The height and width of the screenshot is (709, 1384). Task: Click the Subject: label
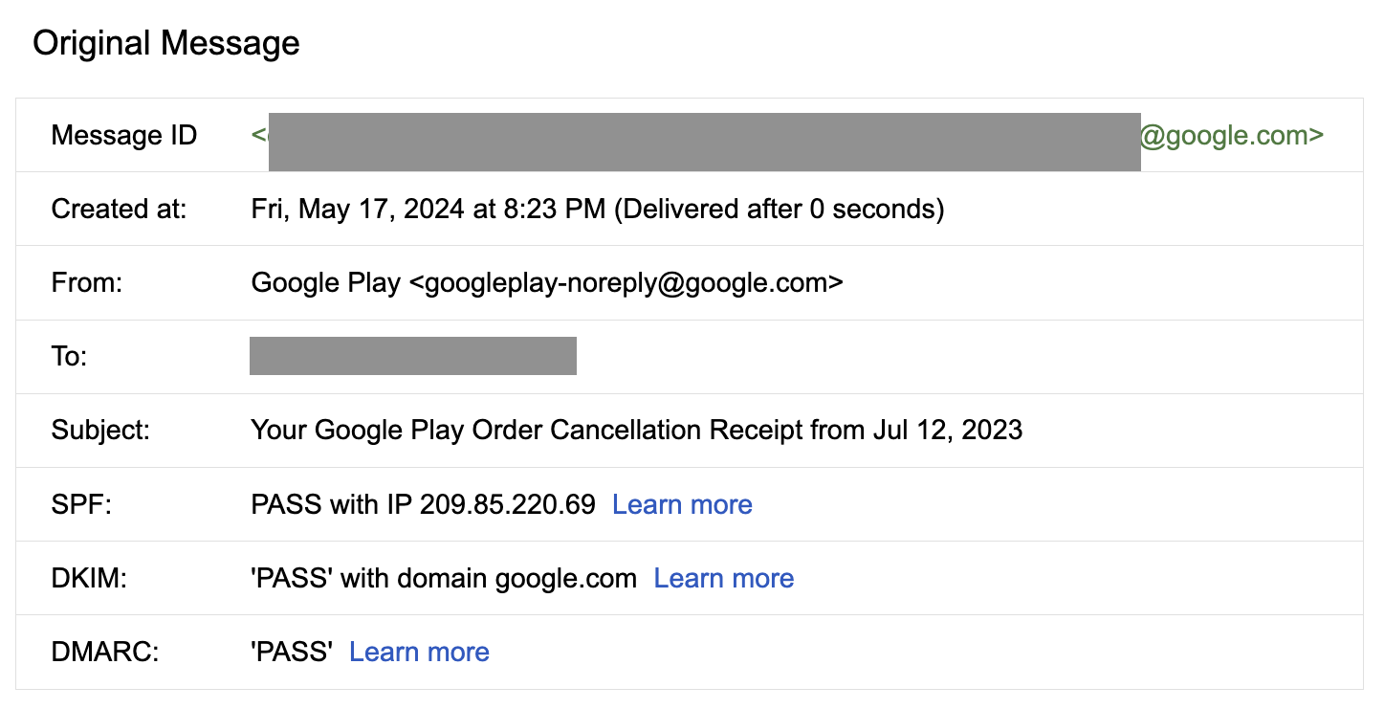click(x=101, y=430)
